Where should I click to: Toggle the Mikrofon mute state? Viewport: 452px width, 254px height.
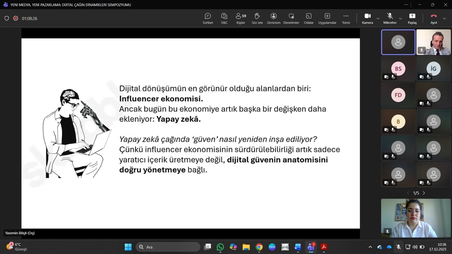pyautogui.click(x=389, y=18)
